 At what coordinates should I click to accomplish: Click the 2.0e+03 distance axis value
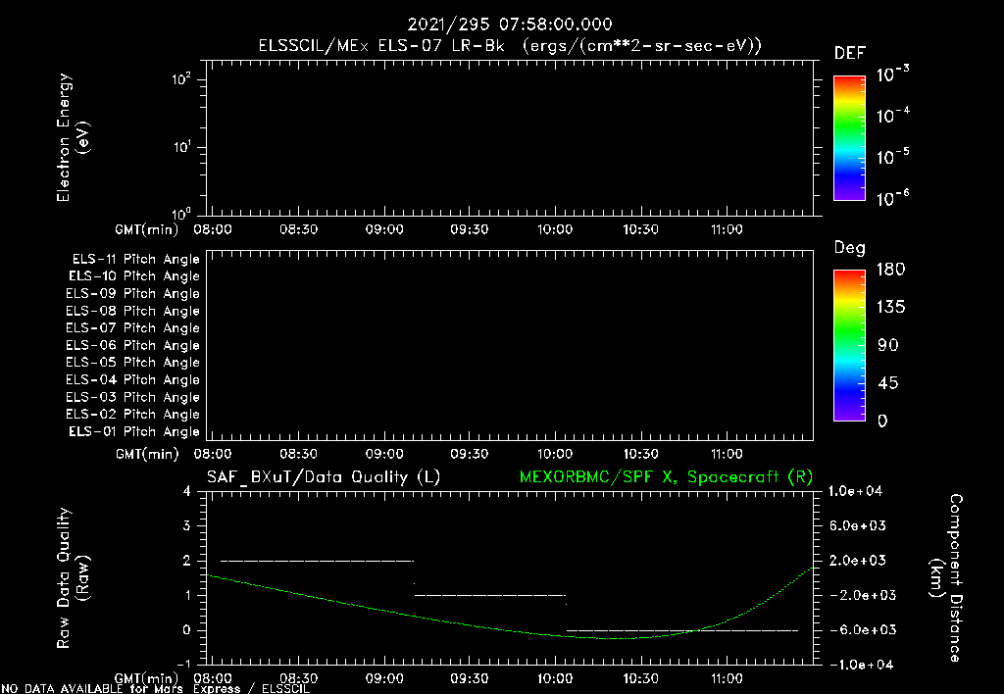coord(858,560)
